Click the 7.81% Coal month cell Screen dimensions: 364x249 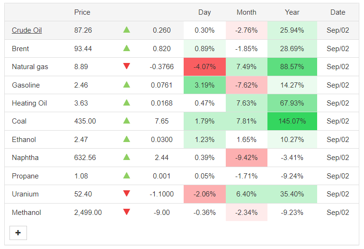point(246,121)
